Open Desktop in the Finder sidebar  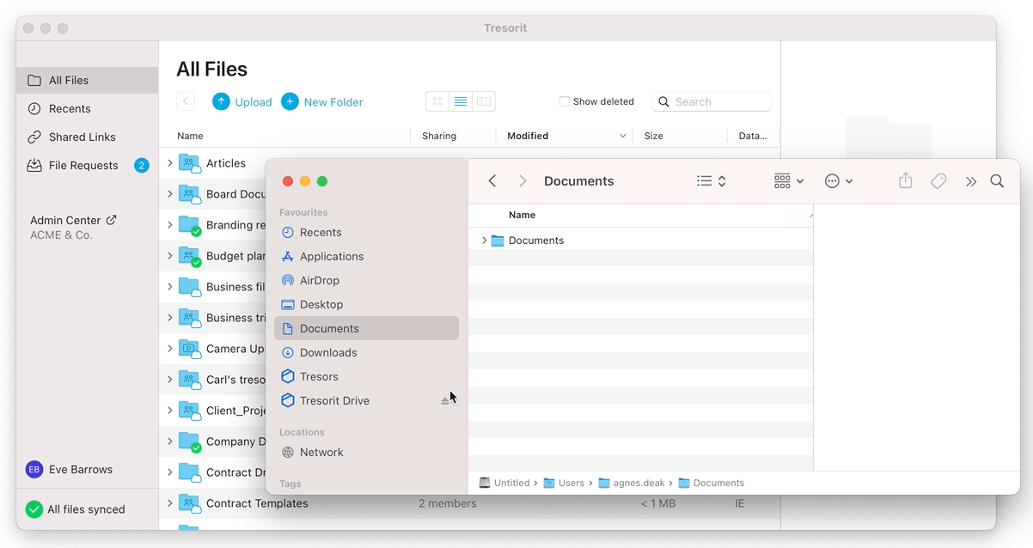(x=366, y=304)
